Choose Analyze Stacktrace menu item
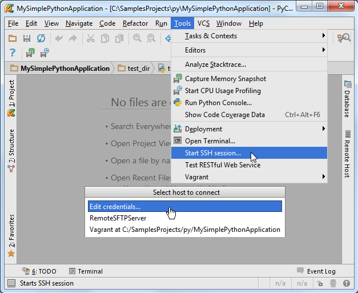 point(249,65)
